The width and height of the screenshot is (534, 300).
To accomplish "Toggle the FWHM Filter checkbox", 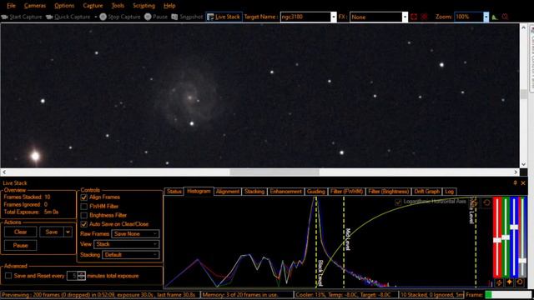I will point(83,207).
